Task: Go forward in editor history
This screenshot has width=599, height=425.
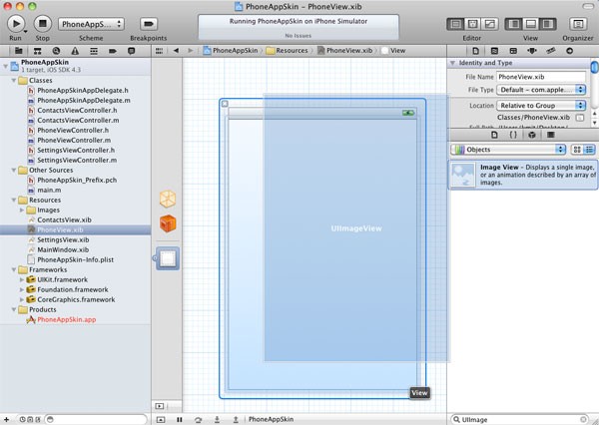Action: click(x=191, y=51)
